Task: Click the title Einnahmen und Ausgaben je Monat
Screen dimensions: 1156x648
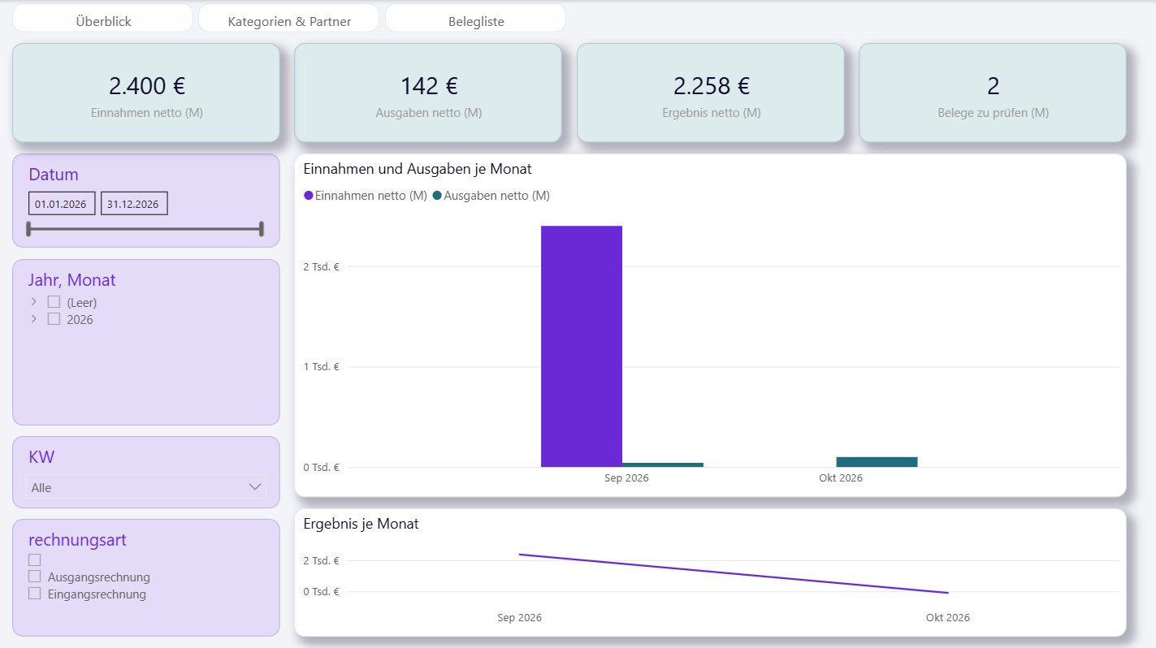Action: pos(418,169)
